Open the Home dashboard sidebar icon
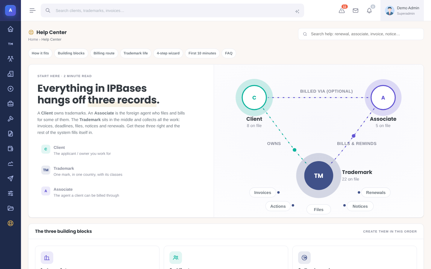The width and height of the screenshot is (431, 269). tap(10, 29)
